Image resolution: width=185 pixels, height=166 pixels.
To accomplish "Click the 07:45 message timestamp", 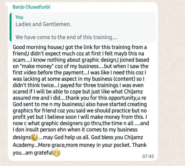I will pos(148,156).
